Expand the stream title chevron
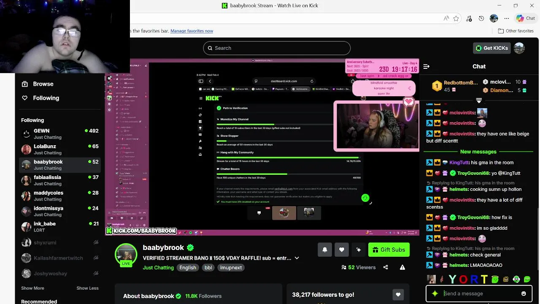This screenshot has width=540, height=304. point(297,258)
